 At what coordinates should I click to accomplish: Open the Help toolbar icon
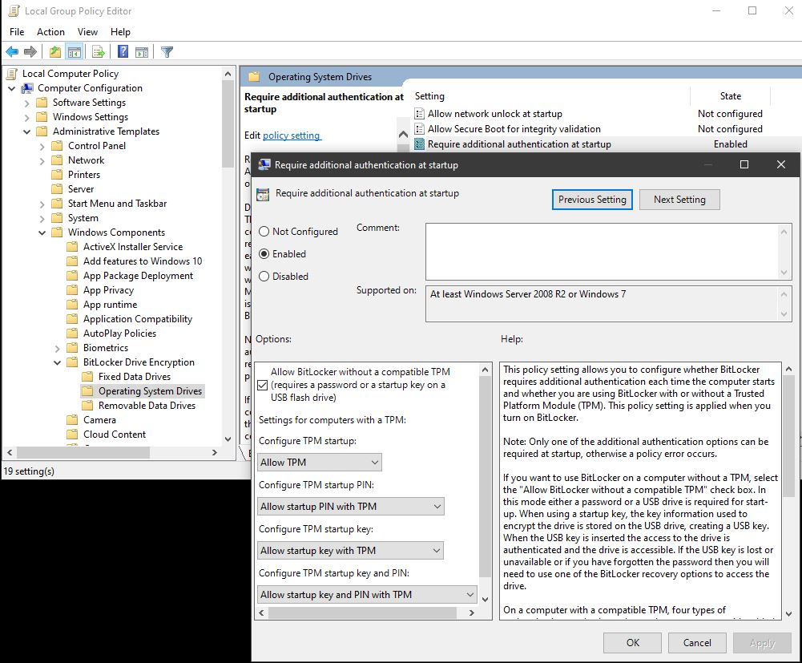tap(123, 51)
